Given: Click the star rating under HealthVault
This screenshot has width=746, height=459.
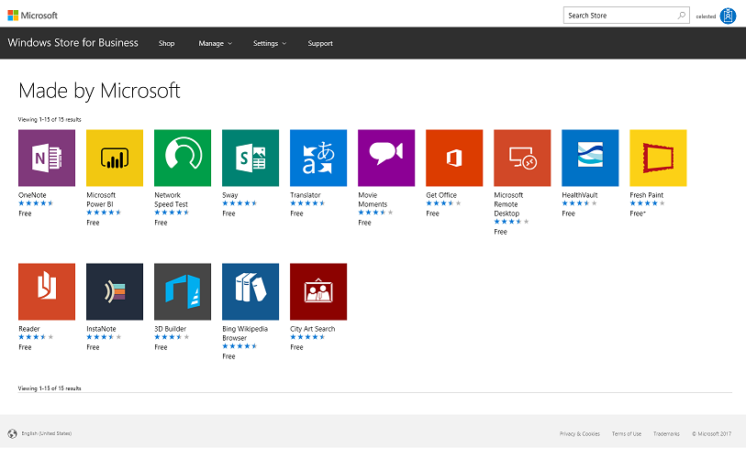Looking at the screenshot, I should 580,203.
